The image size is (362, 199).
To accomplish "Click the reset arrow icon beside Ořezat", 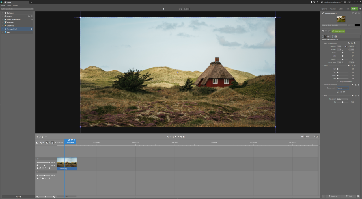I will click(348, 66).
